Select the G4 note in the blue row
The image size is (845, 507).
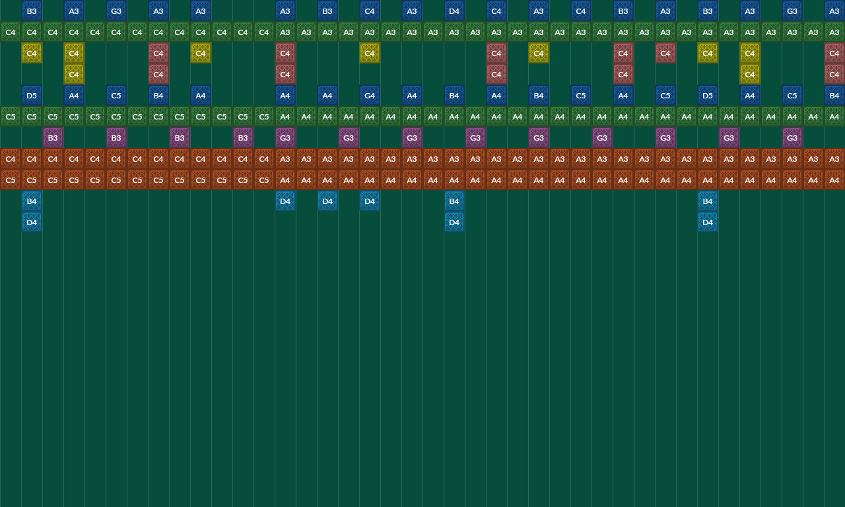point(370,96)
